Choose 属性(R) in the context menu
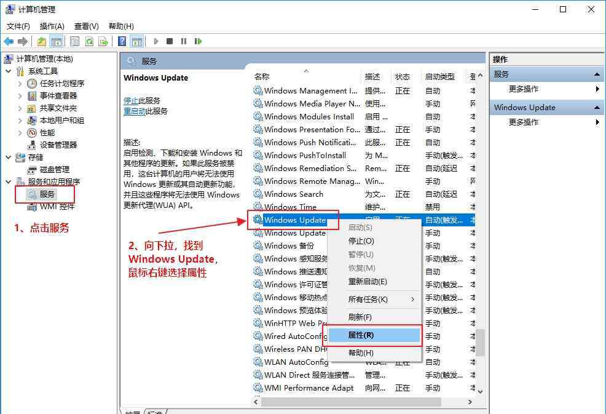 [x=374, y=335]
